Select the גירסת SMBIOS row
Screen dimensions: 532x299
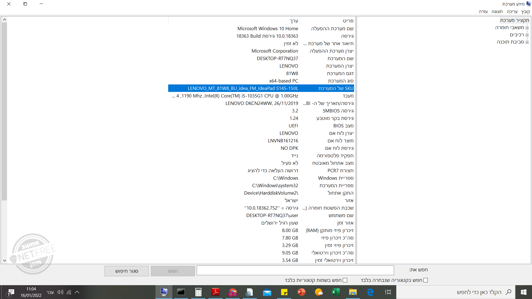point(261,111)
